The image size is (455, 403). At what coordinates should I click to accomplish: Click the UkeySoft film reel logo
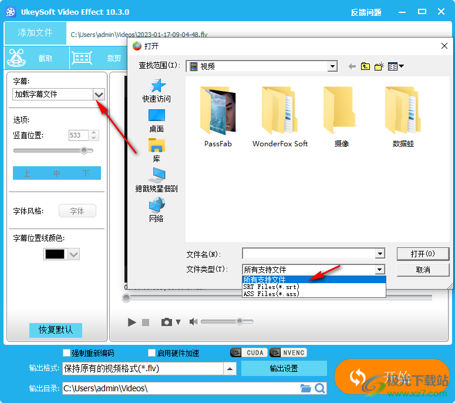point(11,12)
